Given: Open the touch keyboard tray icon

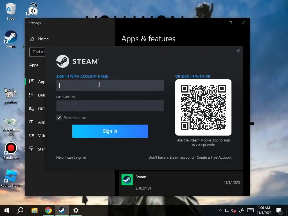Looking at the screenshot, I should coord(250,210).
